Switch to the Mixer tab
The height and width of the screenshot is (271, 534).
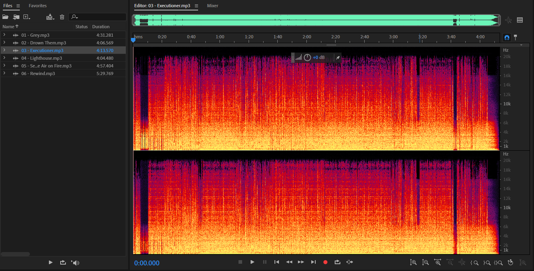click(212, 6)
